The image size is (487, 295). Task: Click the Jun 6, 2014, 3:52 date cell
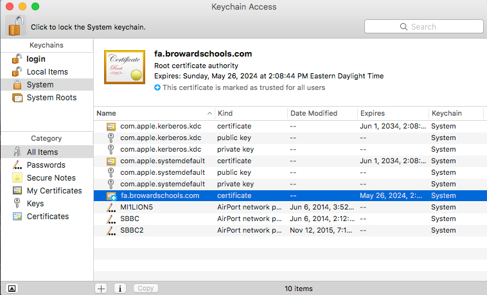tap(321, 207)
